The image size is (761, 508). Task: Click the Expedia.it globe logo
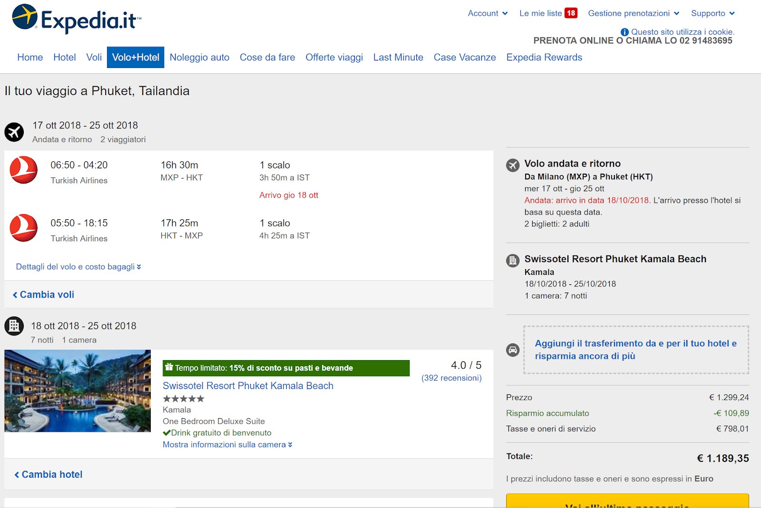tap(25, 17)
